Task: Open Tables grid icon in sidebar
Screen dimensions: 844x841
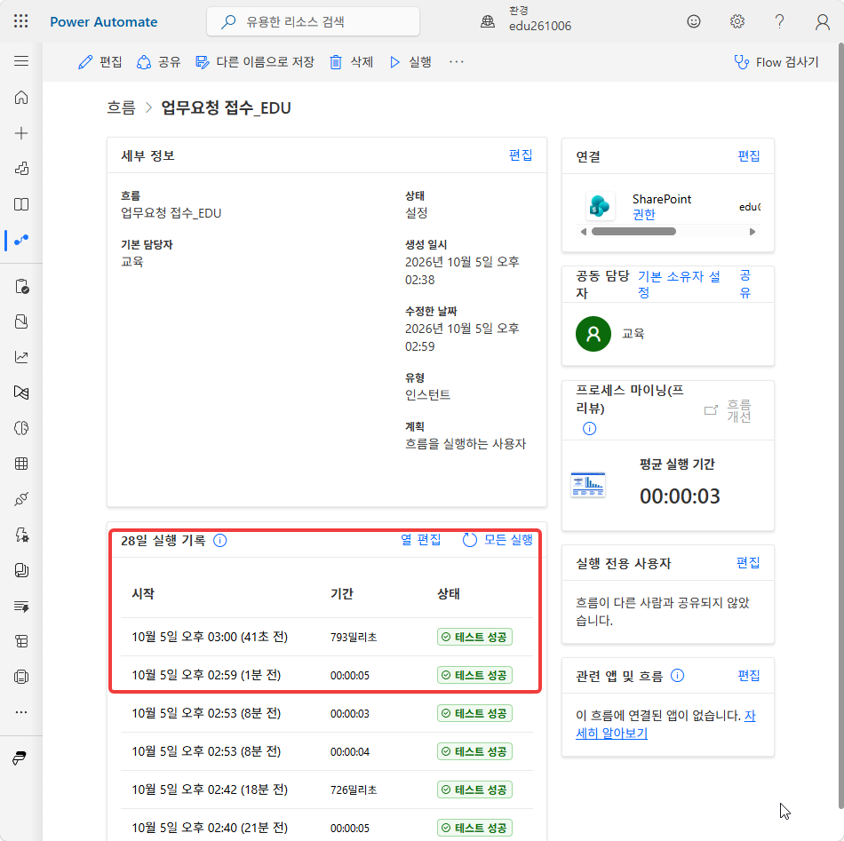Action: tap(21, 464)
